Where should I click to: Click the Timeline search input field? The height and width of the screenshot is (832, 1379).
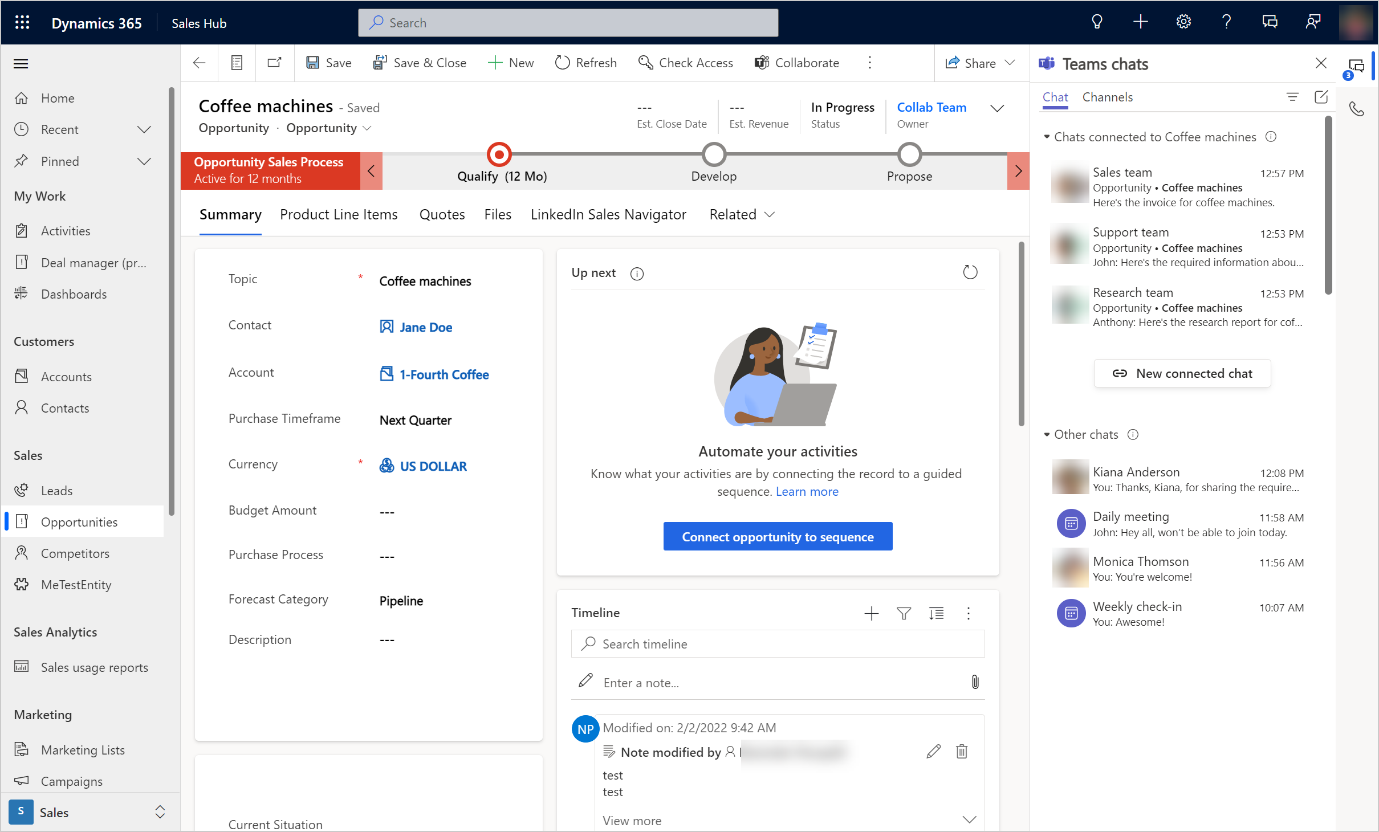776,644
